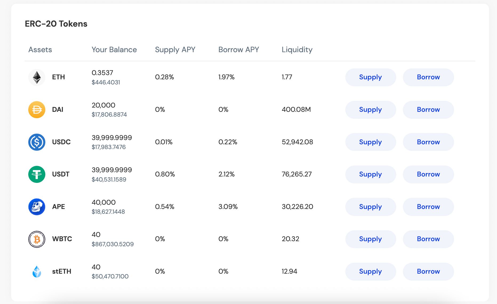Click the $446.4031 ETH value
Screen dimensions: 497x304
(106, 82)
